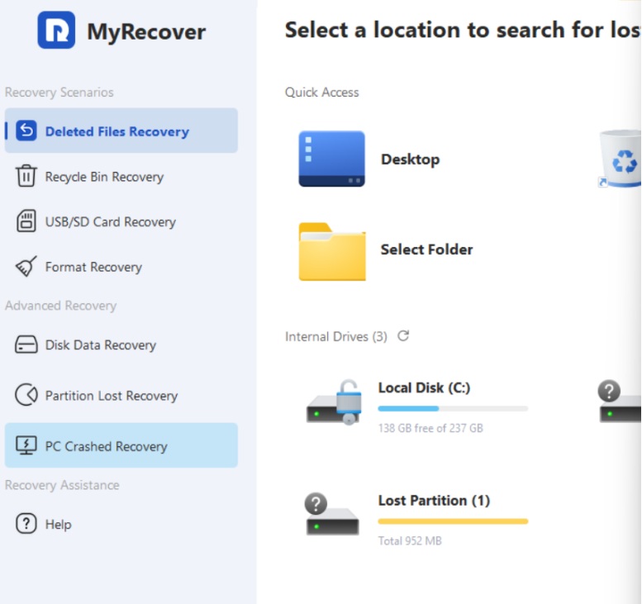Switch to Recycle Bin Recovery
Image resolution: width=642 pixels, height=604 pixels.
(121, 176)
